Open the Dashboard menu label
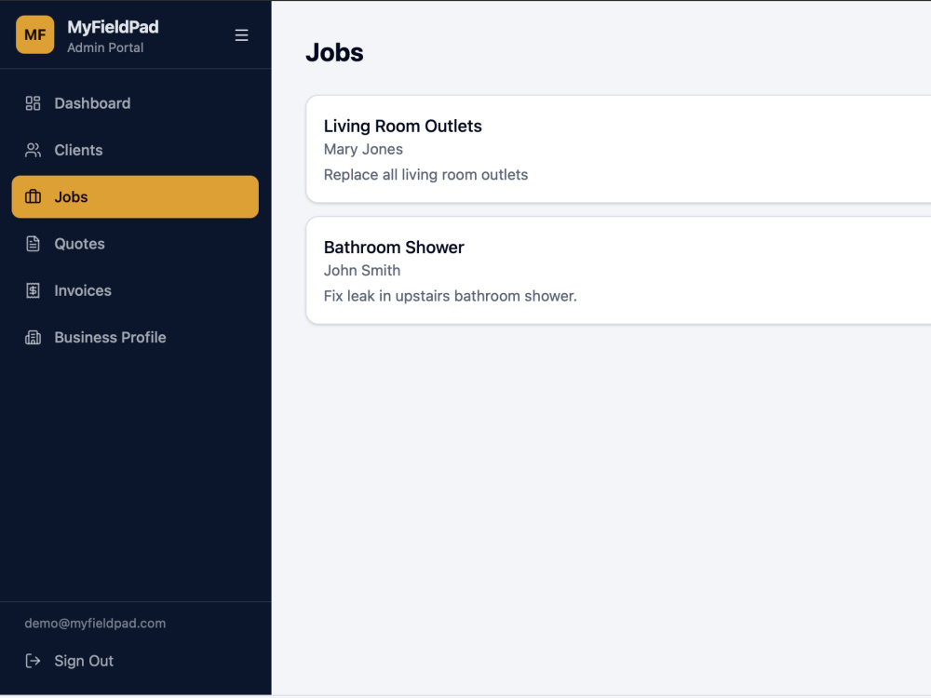The image size is (931, 698). 92,103
